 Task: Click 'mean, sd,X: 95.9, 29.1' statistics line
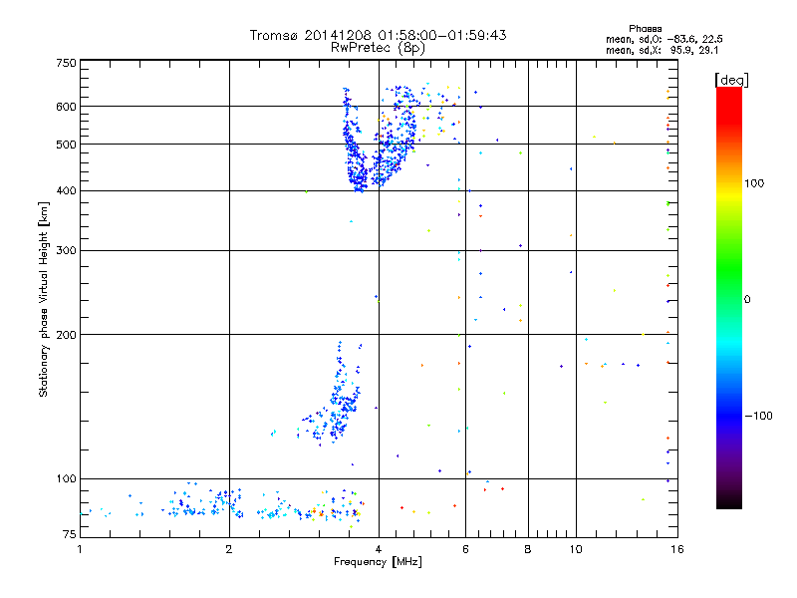tap(662, 51)
